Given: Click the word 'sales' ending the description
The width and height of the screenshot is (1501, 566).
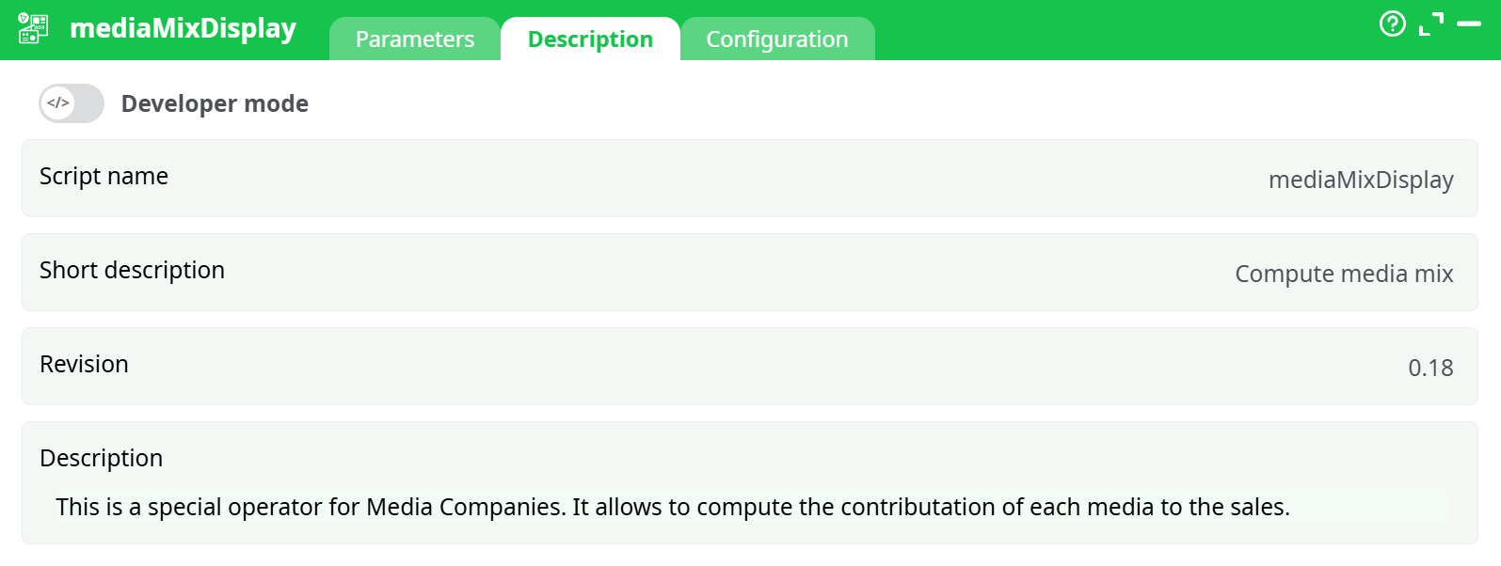Looking at the screenshot, I should click(1257, 507).
